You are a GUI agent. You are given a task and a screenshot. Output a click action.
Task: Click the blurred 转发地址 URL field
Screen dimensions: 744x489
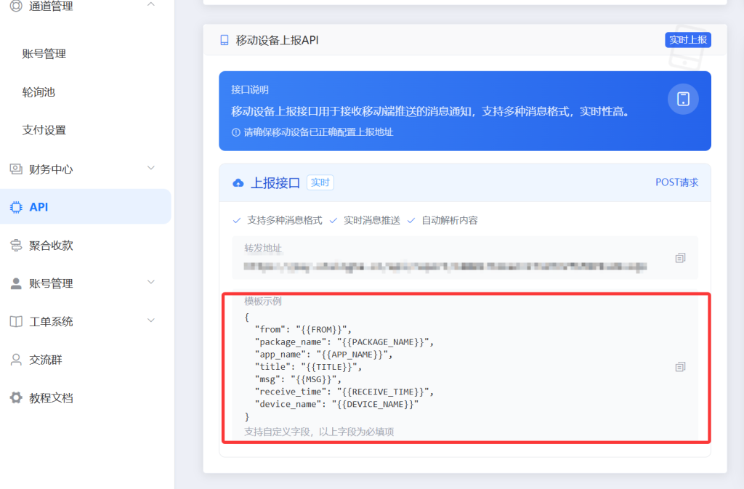click(x=445, y=267)
